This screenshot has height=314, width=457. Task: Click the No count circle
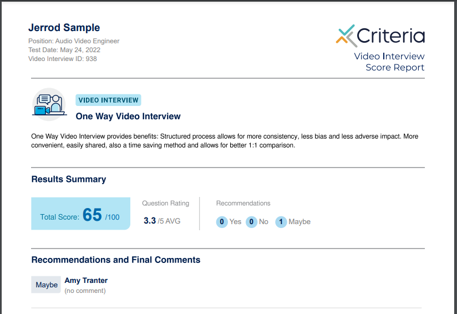[x=251, y=222]
